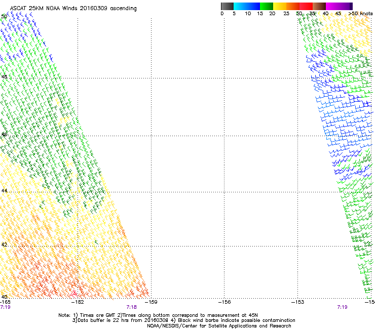Click the yellow 20–25 knots color bar segment
The height and width of the screenshot is (329, 375).
click(x=280, y=6)
